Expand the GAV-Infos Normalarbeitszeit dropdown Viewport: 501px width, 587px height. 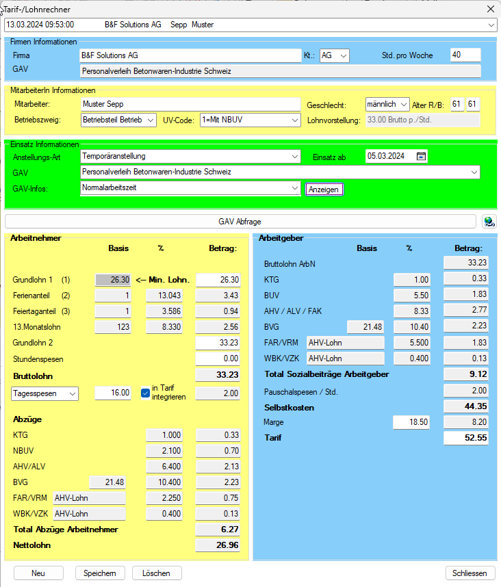pyautogui.click(x=294, y=187)
